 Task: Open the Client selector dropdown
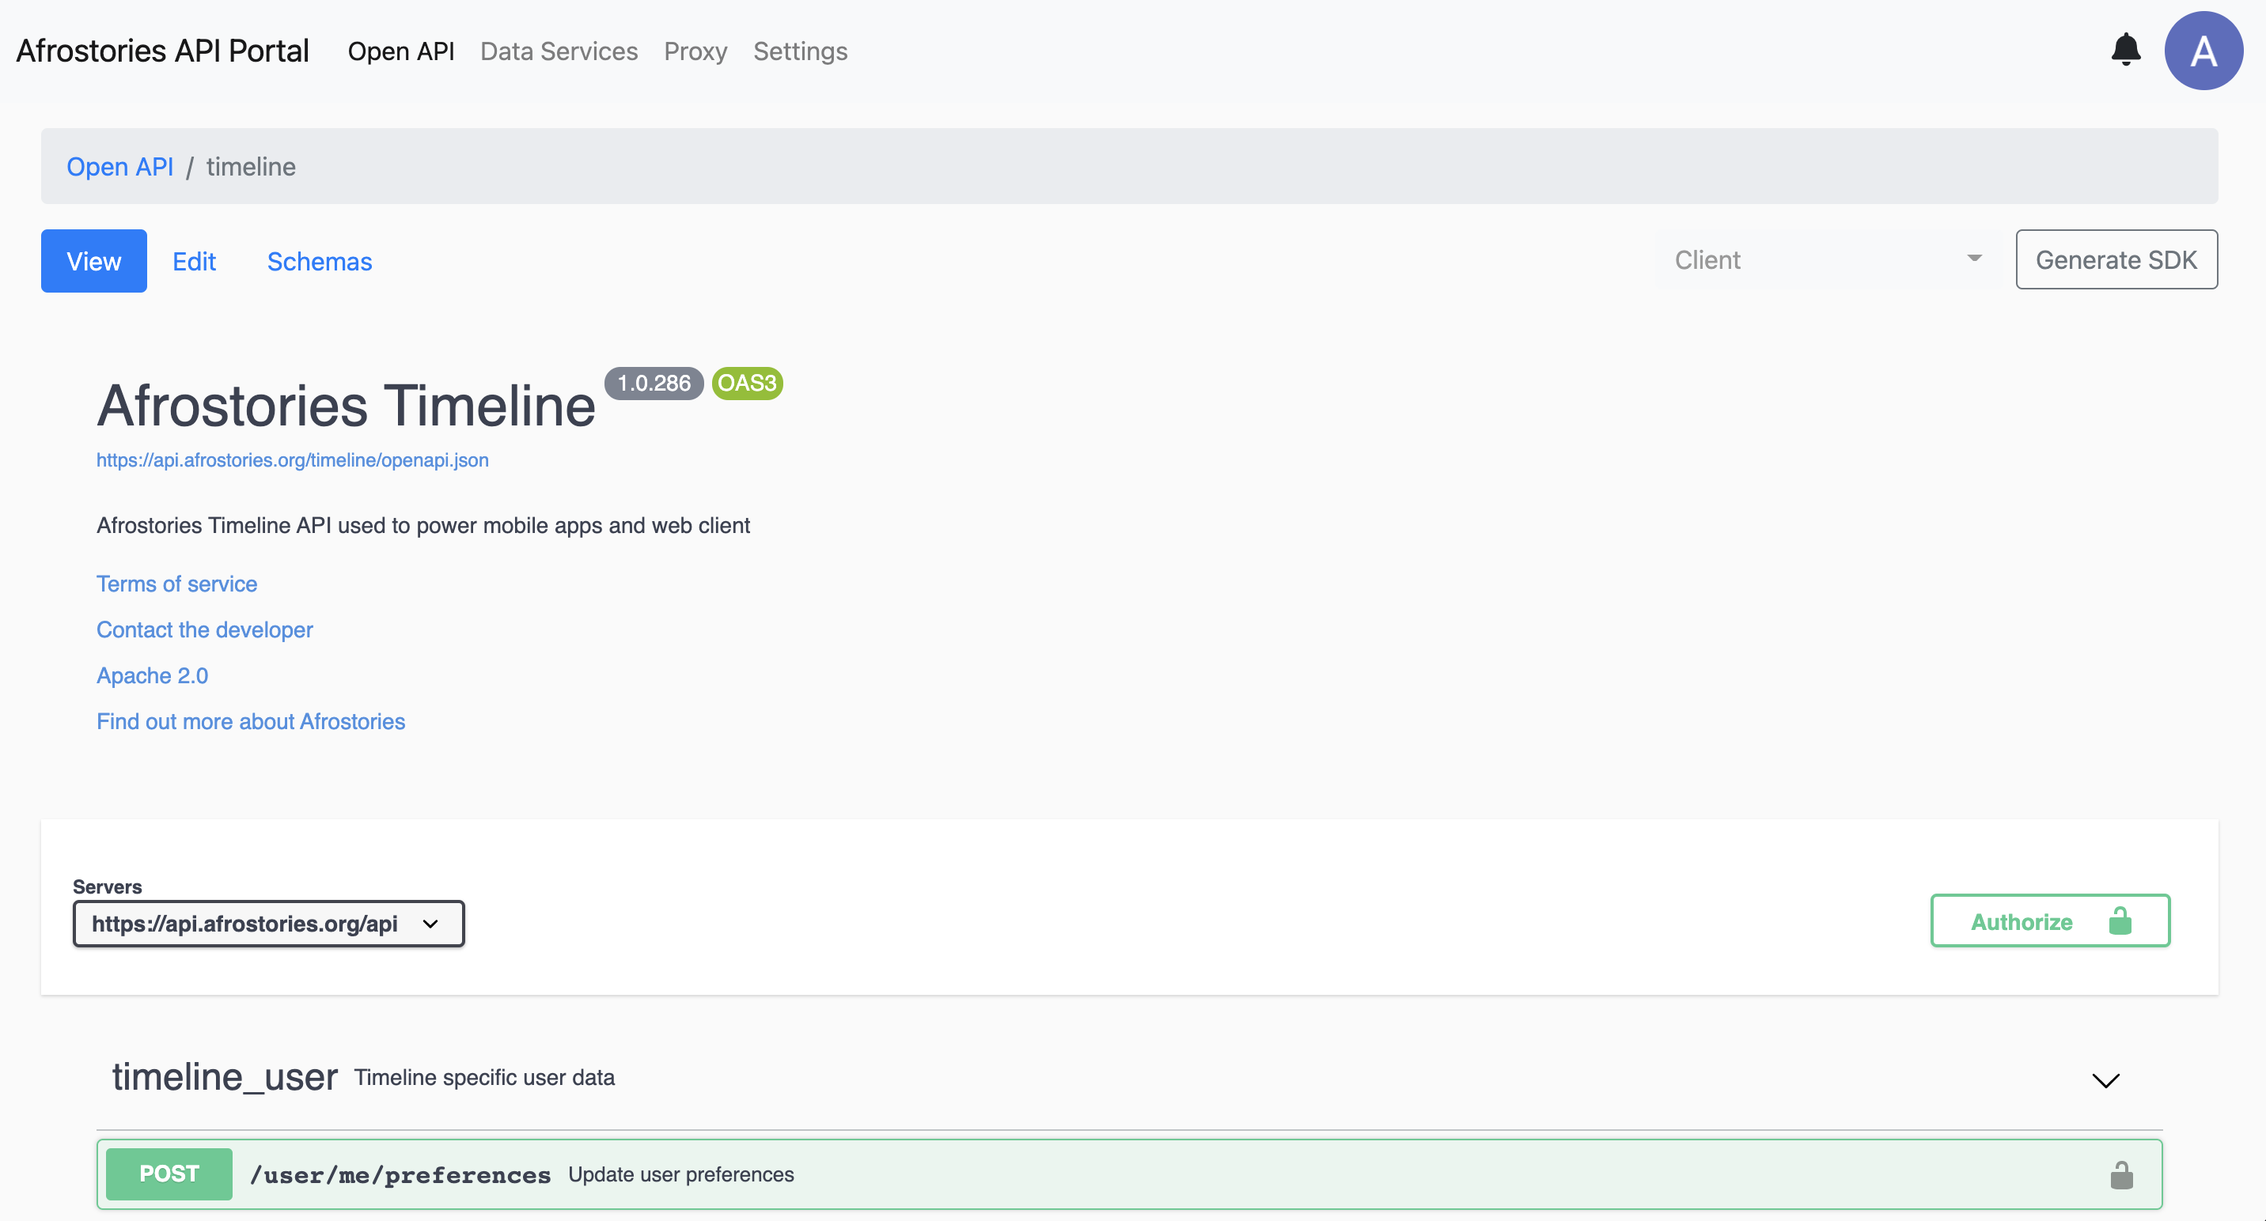tap(1828, 259)
